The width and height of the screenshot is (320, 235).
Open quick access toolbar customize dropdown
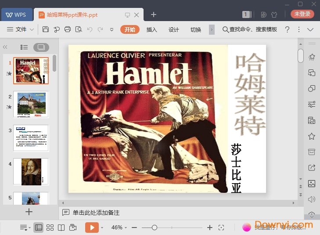click(111, 29)
